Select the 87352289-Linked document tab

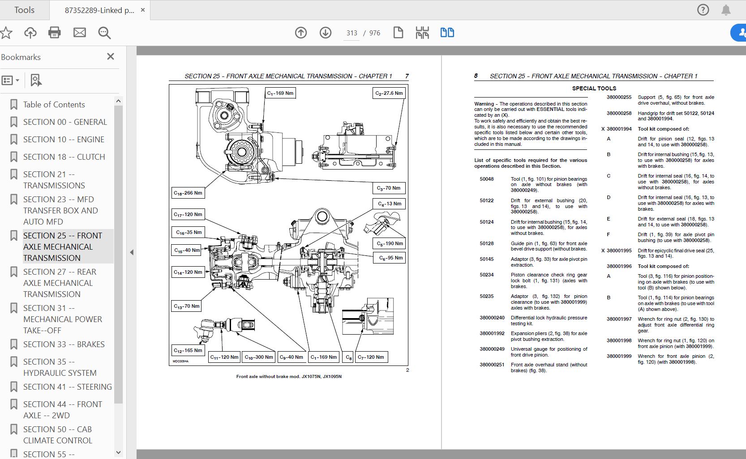click(x=99, y=10)
